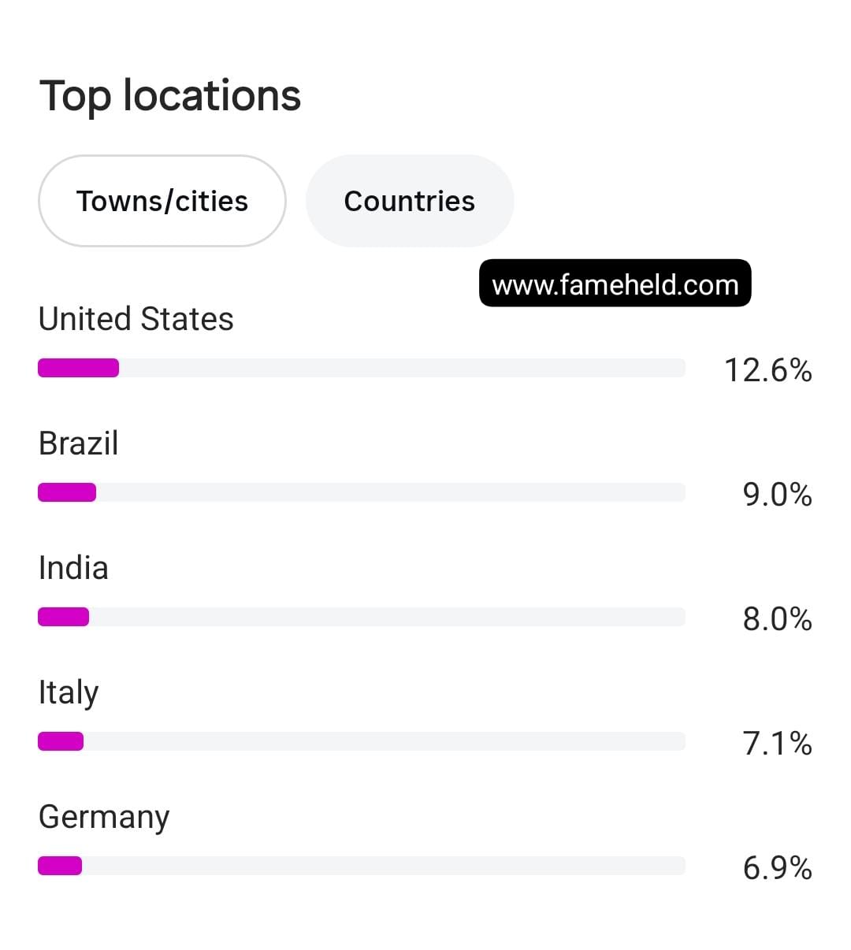Click the Top locations heading
This screenshot has height=950, width=851.
pyautogui.click(x=170, y=96)
